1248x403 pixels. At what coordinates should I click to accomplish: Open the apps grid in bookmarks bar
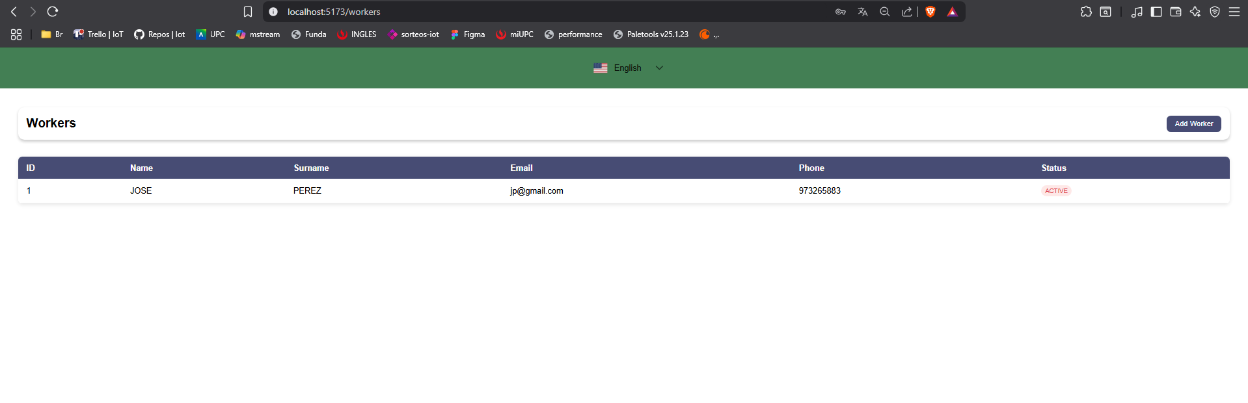pos(16,34)
